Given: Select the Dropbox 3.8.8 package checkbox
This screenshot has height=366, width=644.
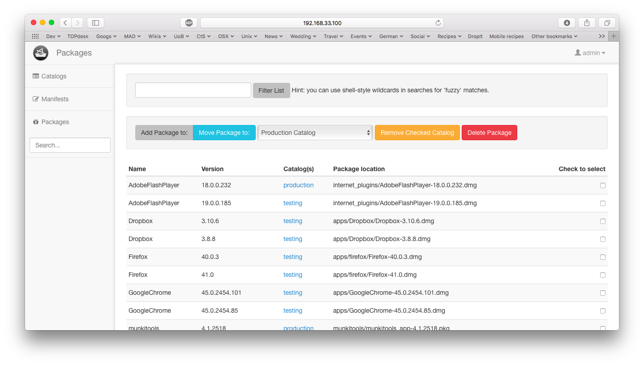Looking at the screenshot, I should click(x=603, y=239).
